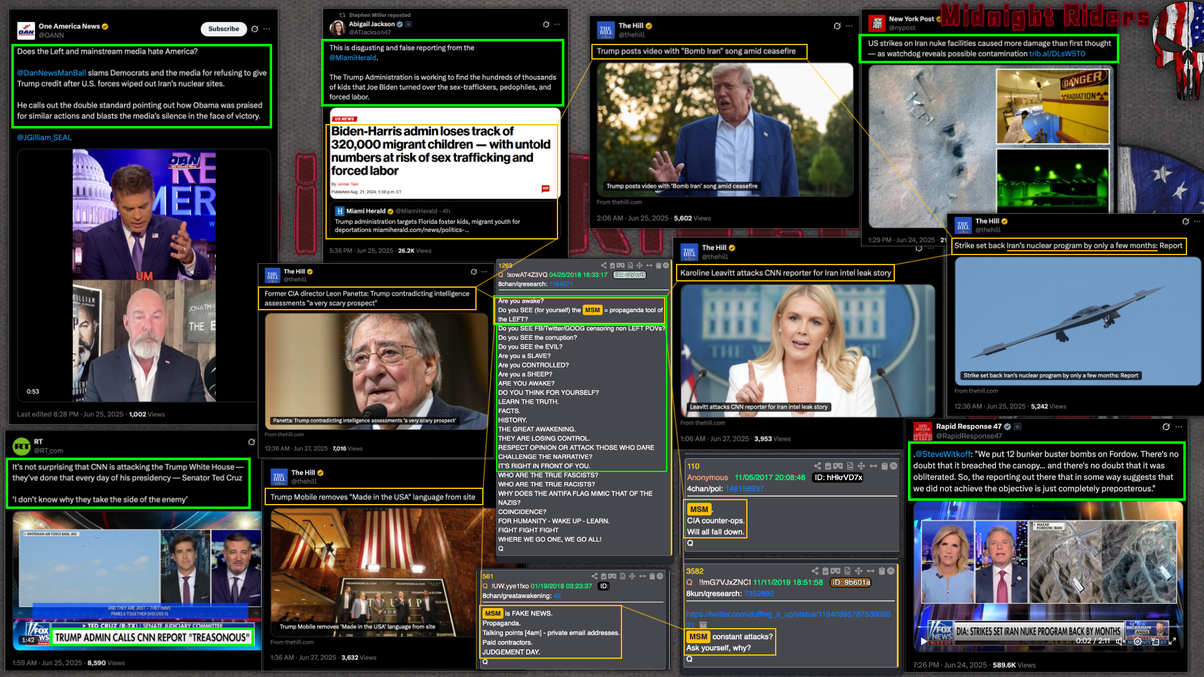
Task: Click share icon on Q post 1269
Action: coord(604,266)
